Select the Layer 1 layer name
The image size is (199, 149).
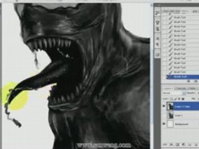coord(179,115)
